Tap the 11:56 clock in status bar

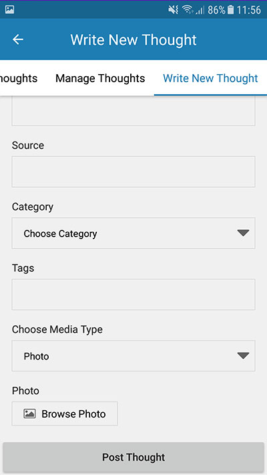point(248,10)
